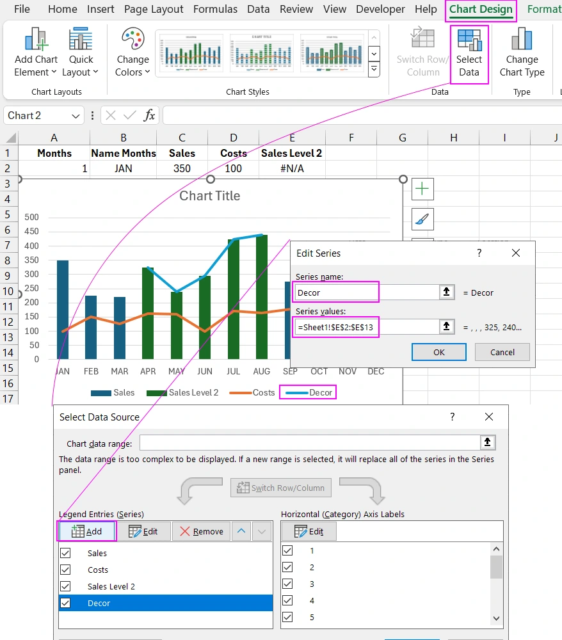Viewport: 562px width, 640px height.
Task: Click the Chart Elements plus button
Action: click(x=422, y=189)
